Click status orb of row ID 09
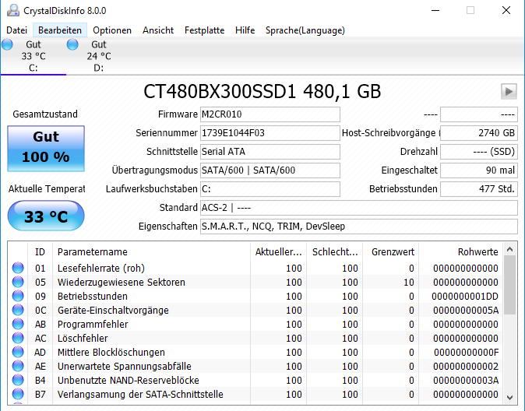525x411 pixels. tap(18, 297)
